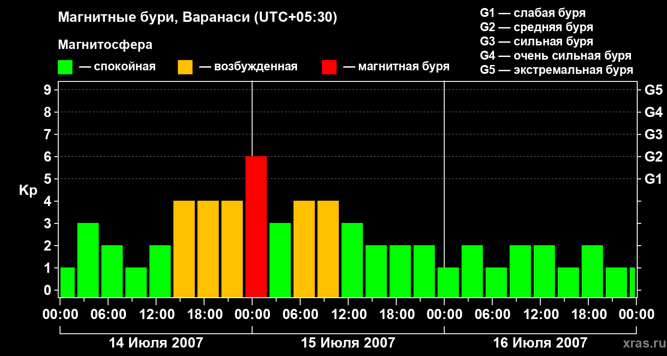This screenshot has height=356, width=667.
Task: Click the 18:00 time label of 15 Июля
Action: click(396, 315)
